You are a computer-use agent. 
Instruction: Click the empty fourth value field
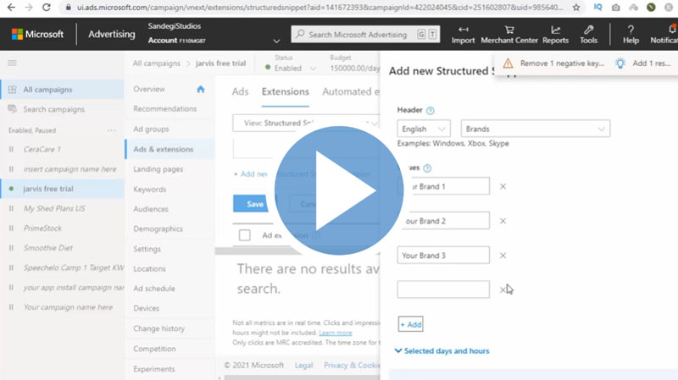[x=443, y=289]
